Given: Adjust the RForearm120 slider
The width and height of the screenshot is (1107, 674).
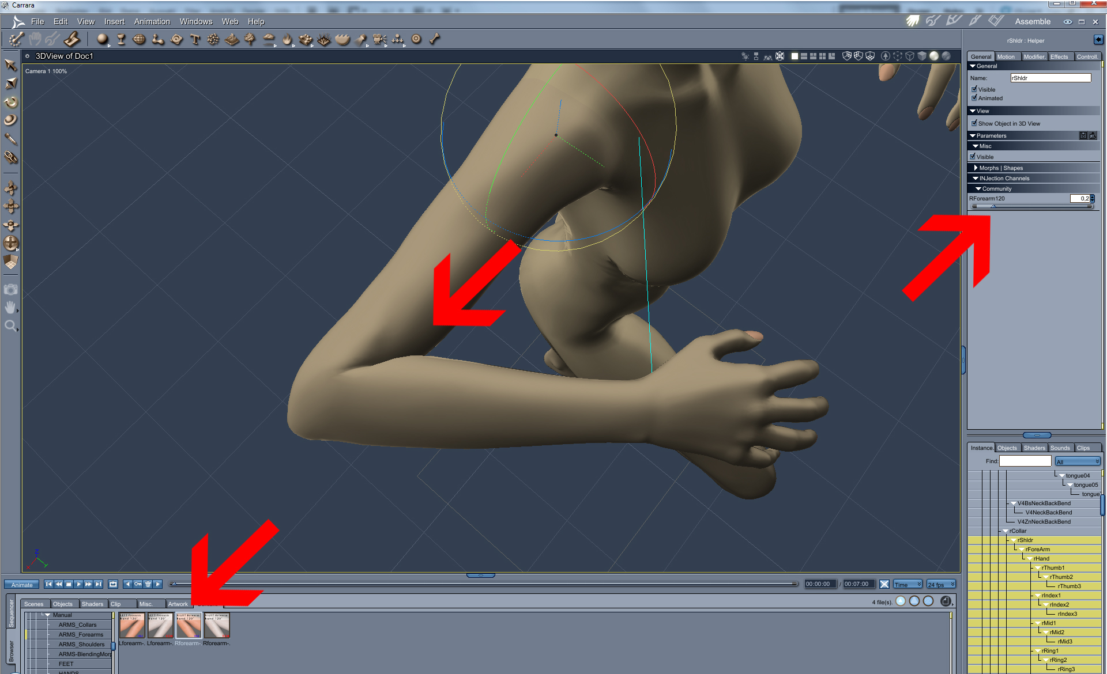Looking at the screenshot, I should coord(993,206).
